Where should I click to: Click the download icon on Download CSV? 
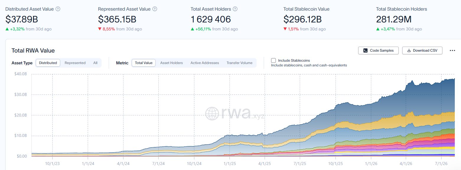pyautogui.click(x=409, y=50)
